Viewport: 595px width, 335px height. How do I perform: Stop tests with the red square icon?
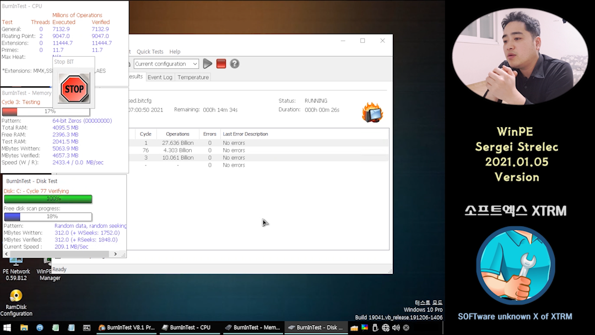point(221,64)
